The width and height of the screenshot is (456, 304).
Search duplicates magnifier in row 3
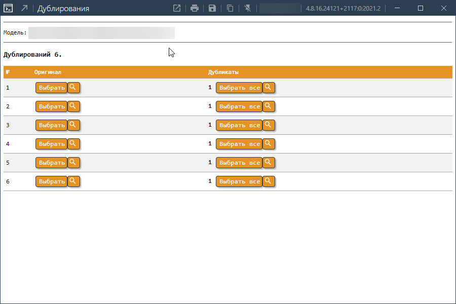pyautogui.click(x=269, y=125)
